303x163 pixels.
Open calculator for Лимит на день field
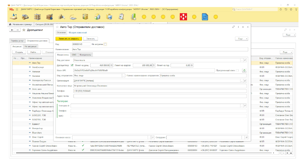[112, 65]
